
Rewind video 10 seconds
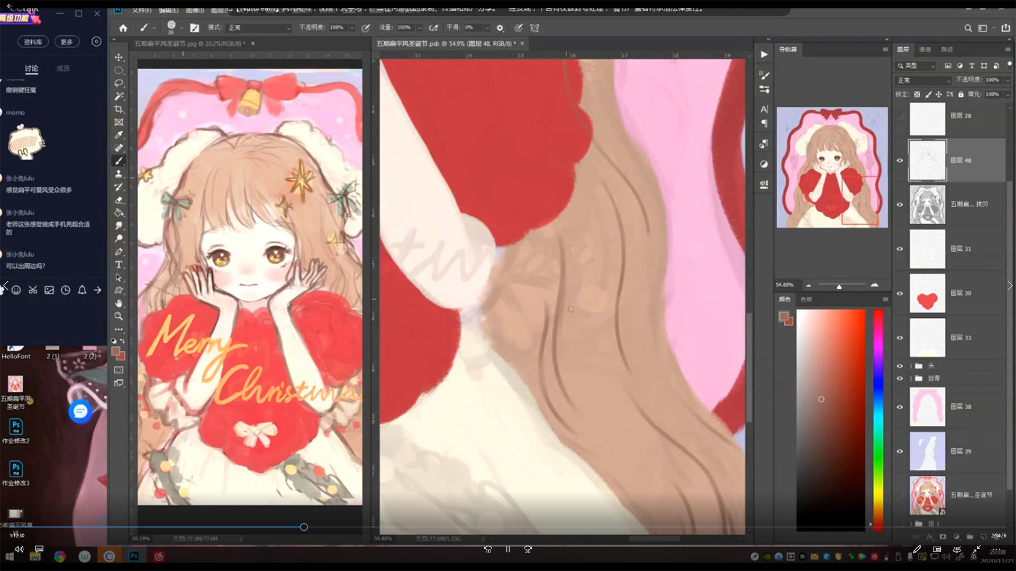coord(487,549)
